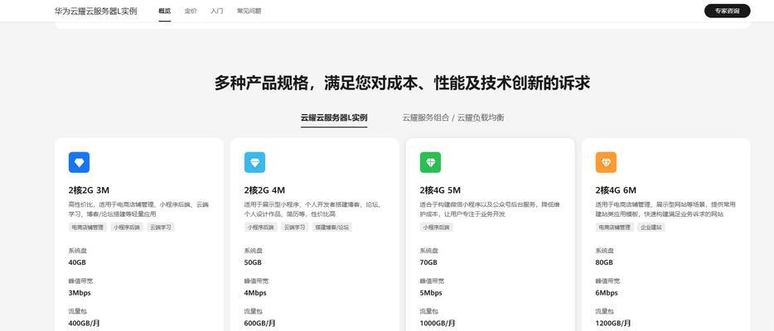Go to the 入门 tab
Image resolution: width=774 pixels, height=331 pixels.
click(x=216, y=11)
